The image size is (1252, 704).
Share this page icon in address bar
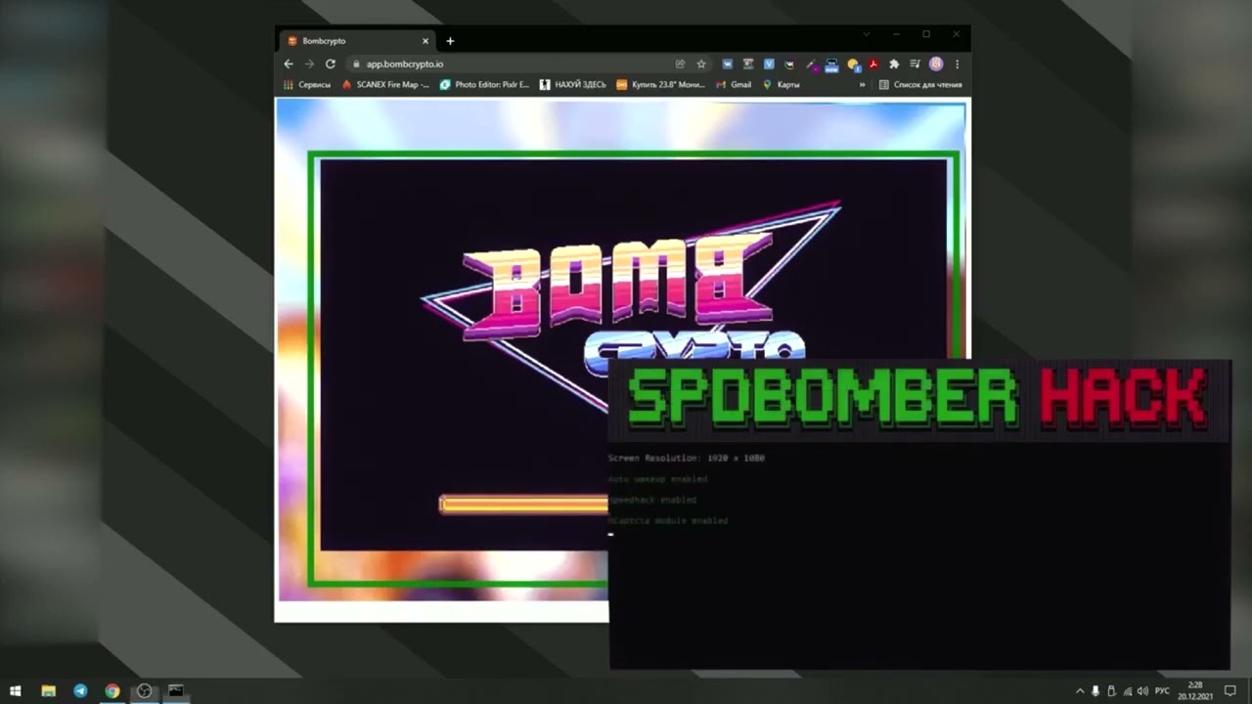(680, 64)
